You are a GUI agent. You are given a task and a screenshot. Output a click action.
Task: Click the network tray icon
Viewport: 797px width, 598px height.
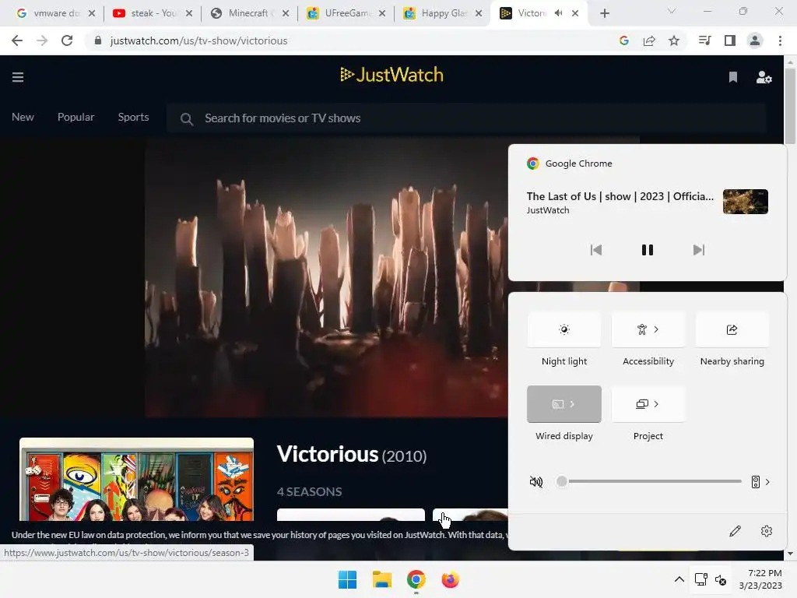701,579
